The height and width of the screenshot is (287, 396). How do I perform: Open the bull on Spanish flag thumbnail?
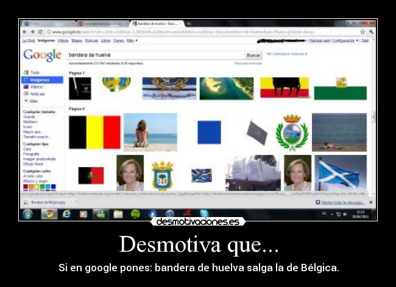[x=285, y=88]
